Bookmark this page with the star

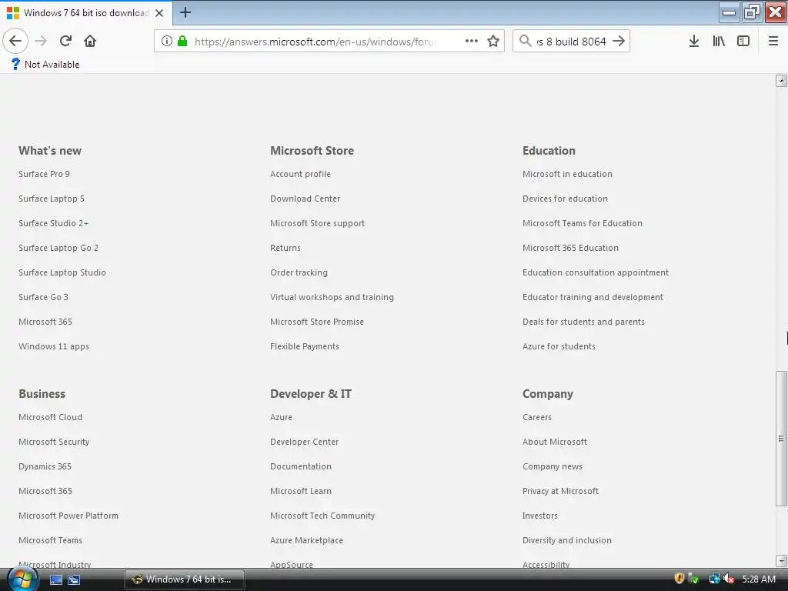click(x=493, y=41)
